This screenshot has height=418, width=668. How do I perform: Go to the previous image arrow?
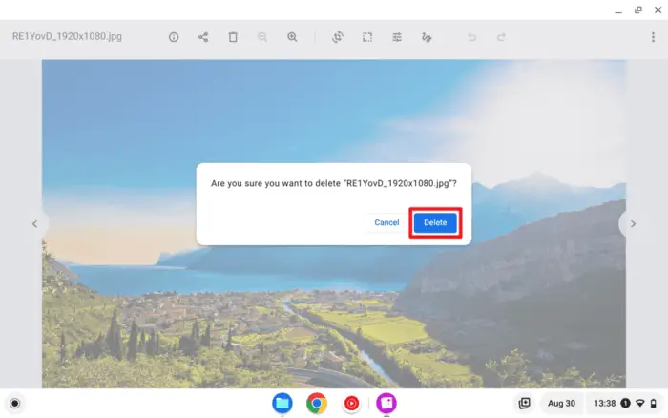pos(35,223)
